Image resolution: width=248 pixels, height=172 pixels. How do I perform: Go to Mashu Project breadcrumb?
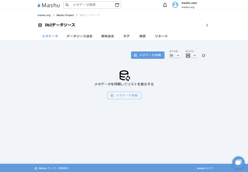[65, 15]
